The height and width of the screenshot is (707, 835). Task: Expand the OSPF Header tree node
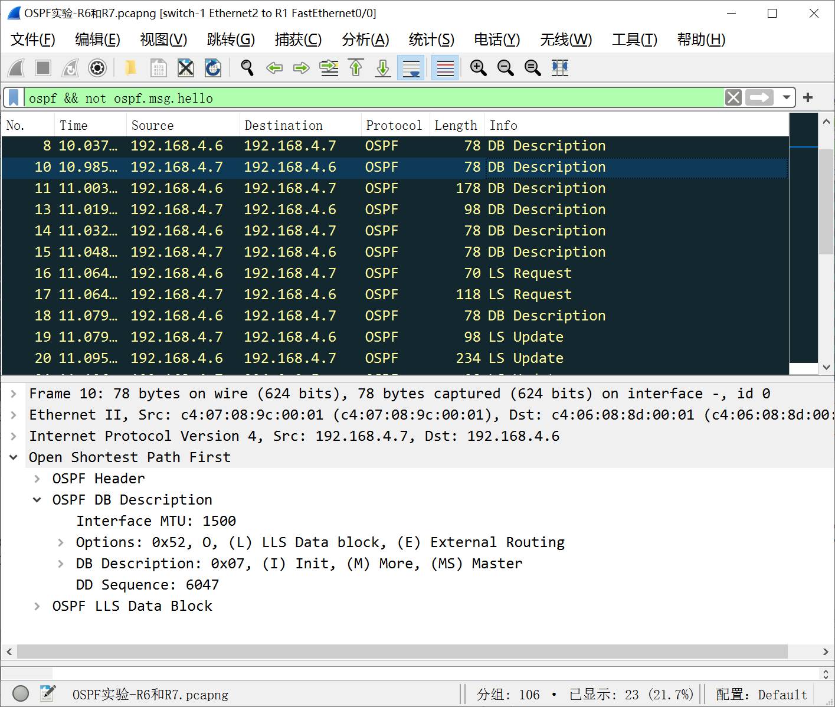coord(37,479)
